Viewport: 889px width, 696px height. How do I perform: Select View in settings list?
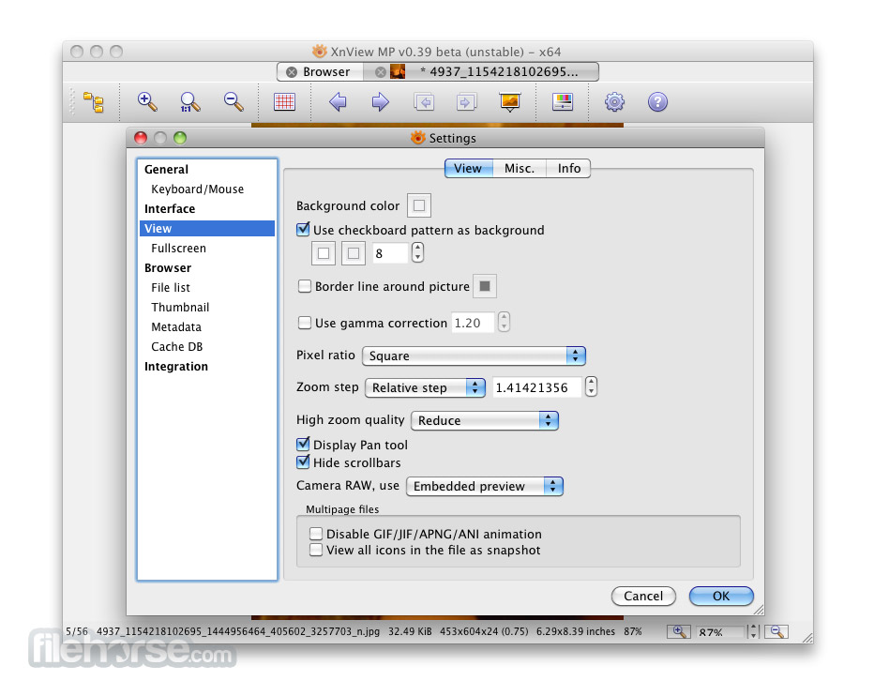(x=207, y=229)
